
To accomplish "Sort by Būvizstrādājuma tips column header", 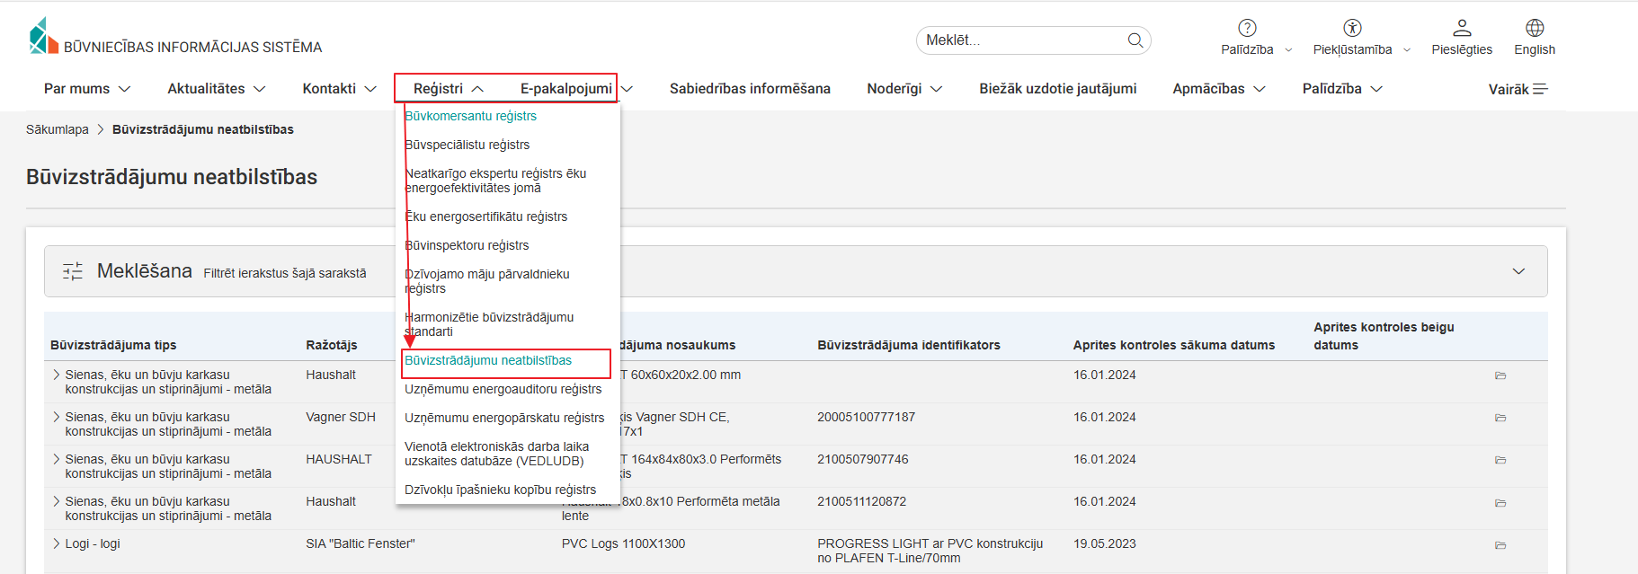I will (x=113, y=345).
